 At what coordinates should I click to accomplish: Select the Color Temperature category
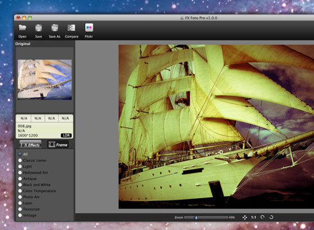pos(20,191)
